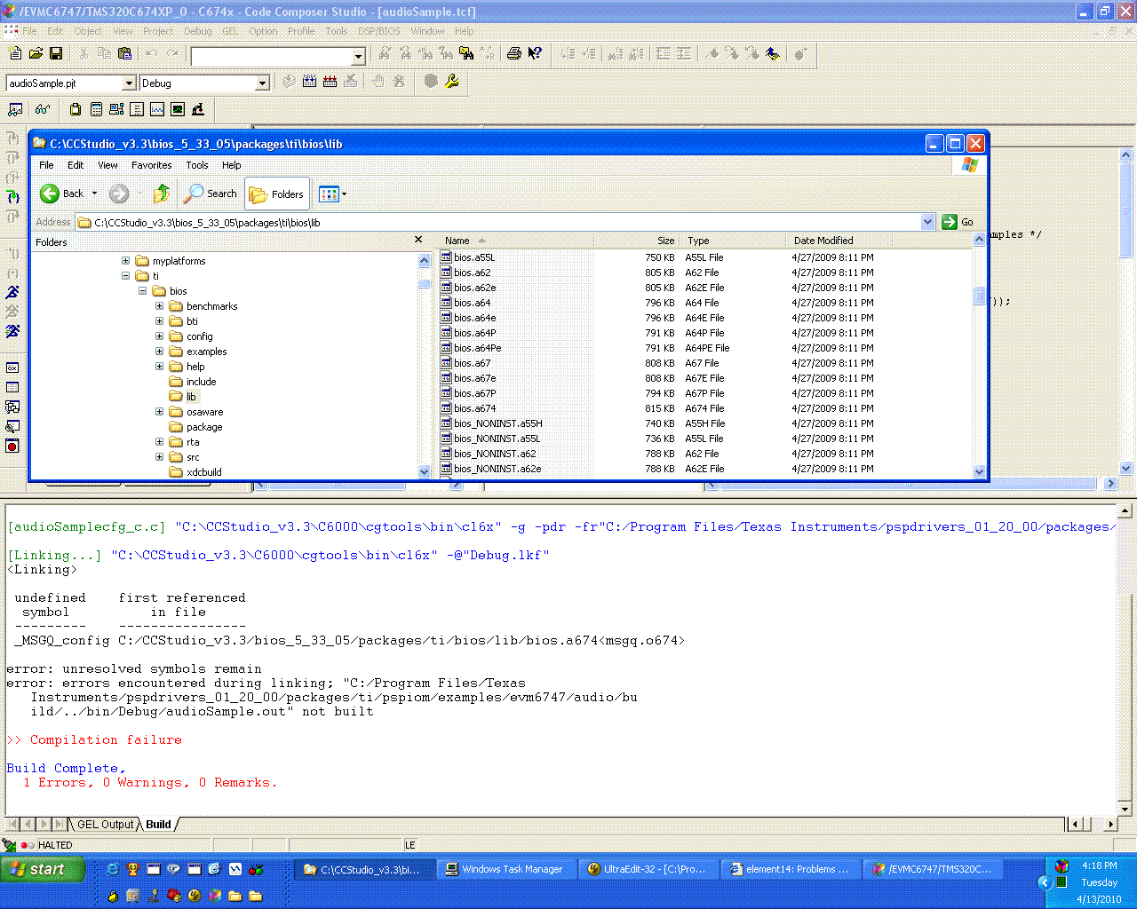Screen dimensions: 1137x909
Task: Click the View Graph icon with green screen
Action: coord(178,109)
